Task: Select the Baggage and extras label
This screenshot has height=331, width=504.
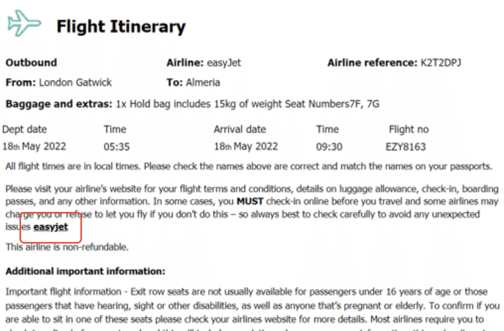Action: pos(59,104)
